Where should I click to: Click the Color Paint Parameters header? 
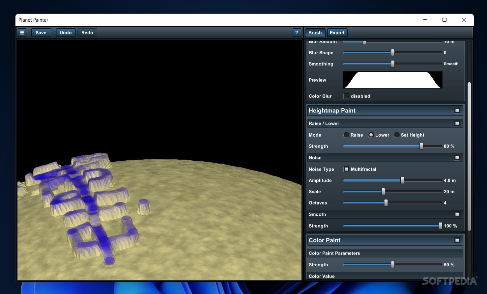pos(385,253)
